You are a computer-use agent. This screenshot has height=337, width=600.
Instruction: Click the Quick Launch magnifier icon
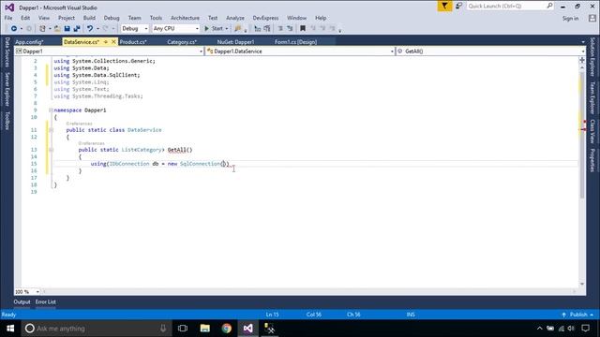click(x=549, y=6)
